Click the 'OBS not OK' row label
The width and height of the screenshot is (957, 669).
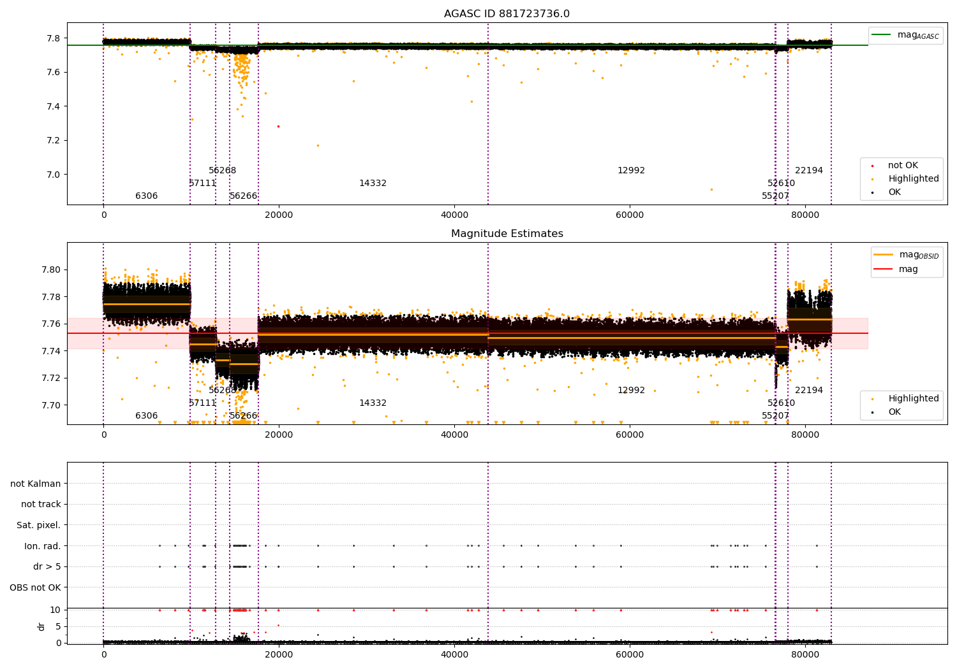point(35,587)
